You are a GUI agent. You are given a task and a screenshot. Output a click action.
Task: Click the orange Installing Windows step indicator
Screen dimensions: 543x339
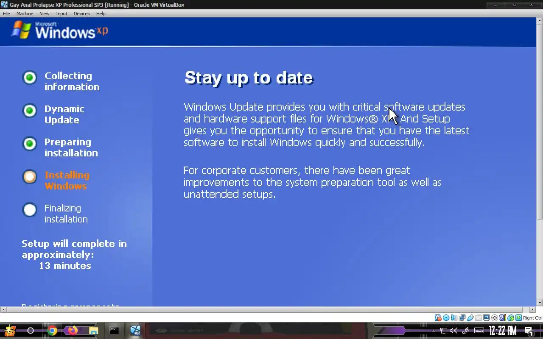click(30, 177)
